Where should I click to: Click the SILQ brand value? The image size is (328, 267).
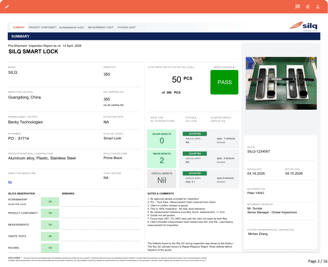click(x=13, y=73)
